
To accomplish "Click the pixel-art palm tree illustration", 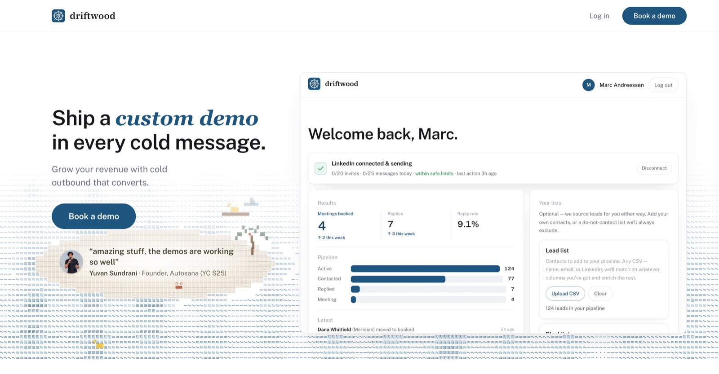I will click(252, 240).
